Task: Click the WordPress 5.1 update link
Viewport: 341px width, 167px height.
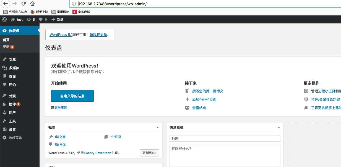Action: 61,35
